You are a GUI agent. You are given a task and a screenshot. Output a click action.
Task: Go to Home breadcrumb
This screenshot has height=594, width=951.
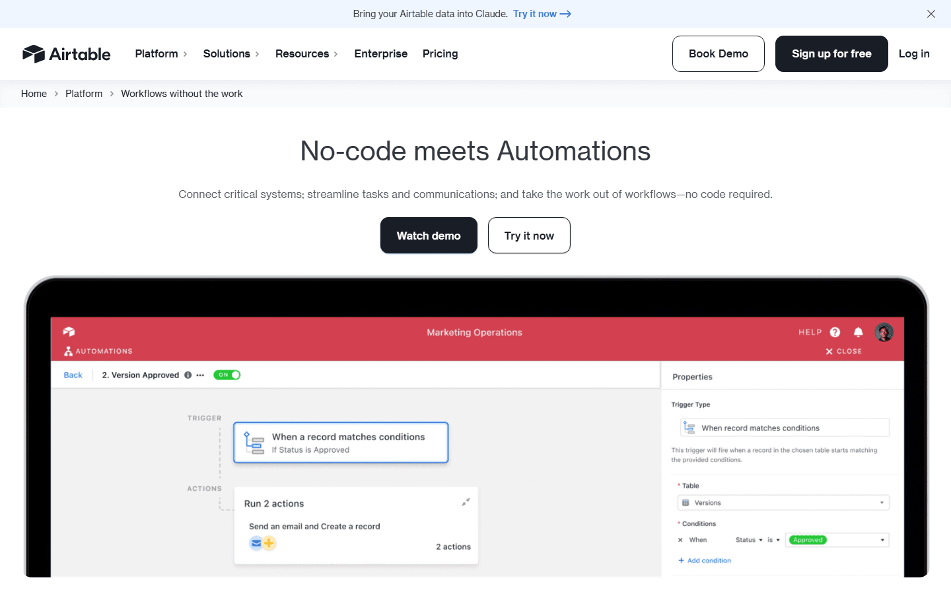34,94
